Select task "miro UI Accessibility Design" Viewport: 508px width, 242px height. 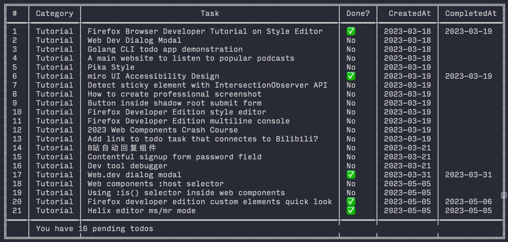pos(153,76)
